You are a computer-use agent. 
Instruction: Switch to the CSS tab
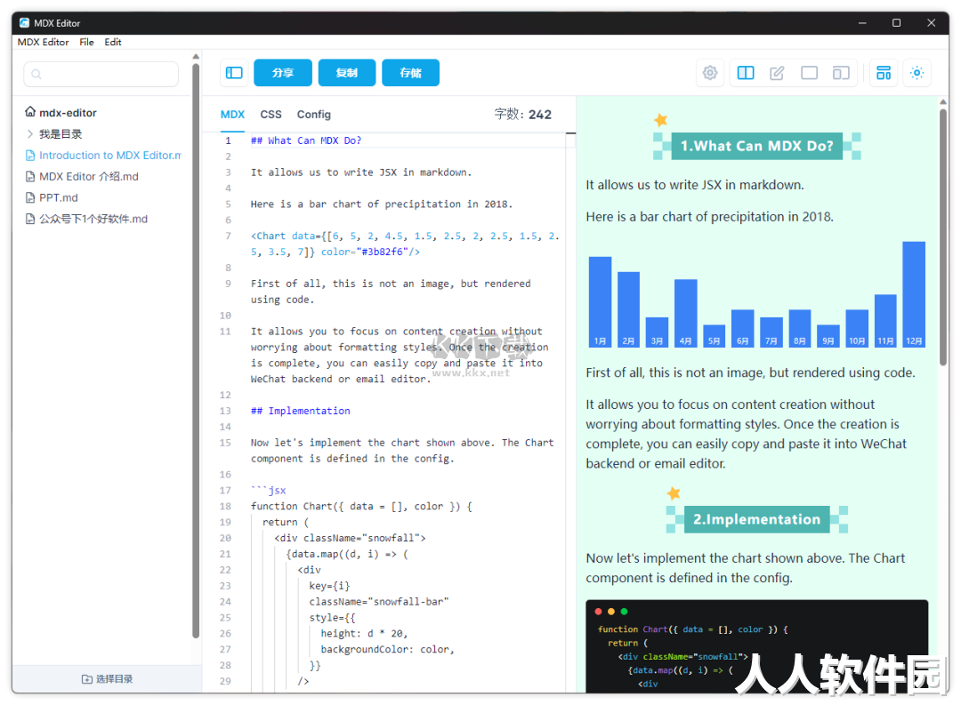271,115
